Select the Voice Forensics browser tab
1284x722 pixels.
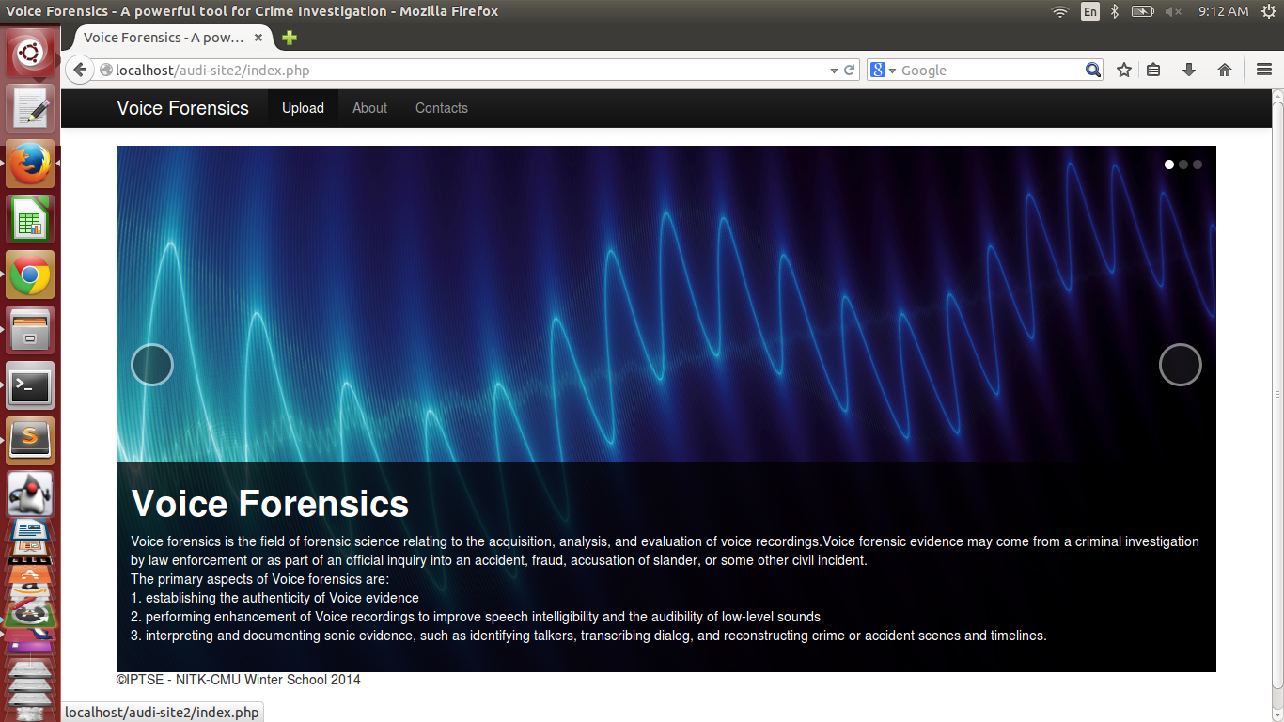tap(167, 38)
